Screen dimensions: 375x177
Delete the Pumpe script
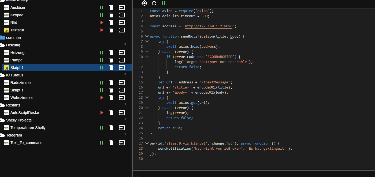111,60
